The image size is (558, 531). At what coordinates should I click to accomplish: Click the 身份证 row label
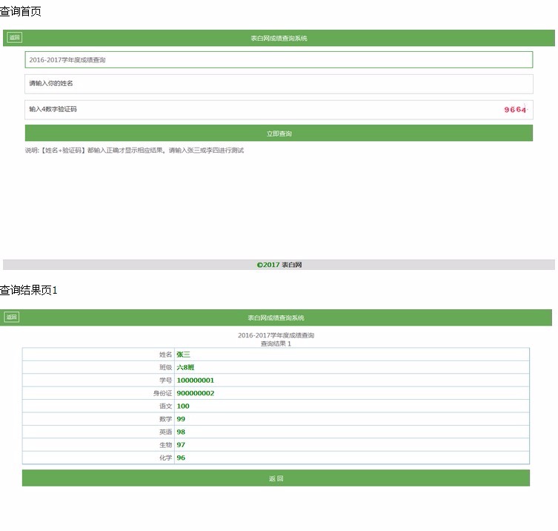162,393
